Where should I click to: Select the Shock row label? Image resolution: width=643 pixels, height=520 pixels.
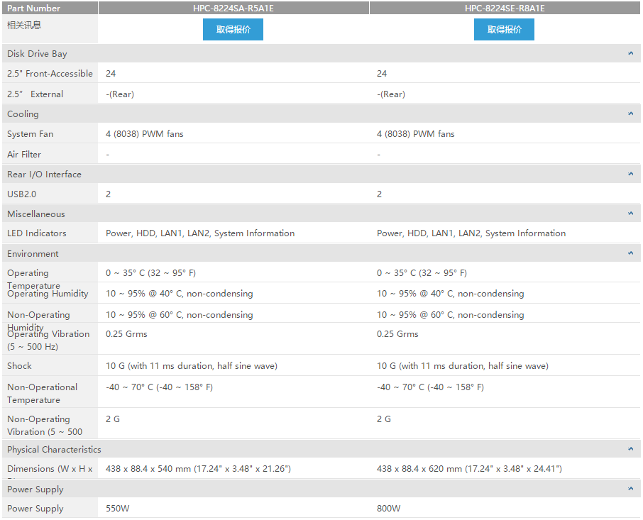pyautogui.click(x=19, y=366)
